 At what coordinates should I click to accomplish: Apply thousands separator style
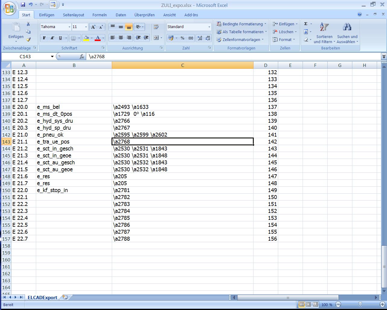(191, 38)
